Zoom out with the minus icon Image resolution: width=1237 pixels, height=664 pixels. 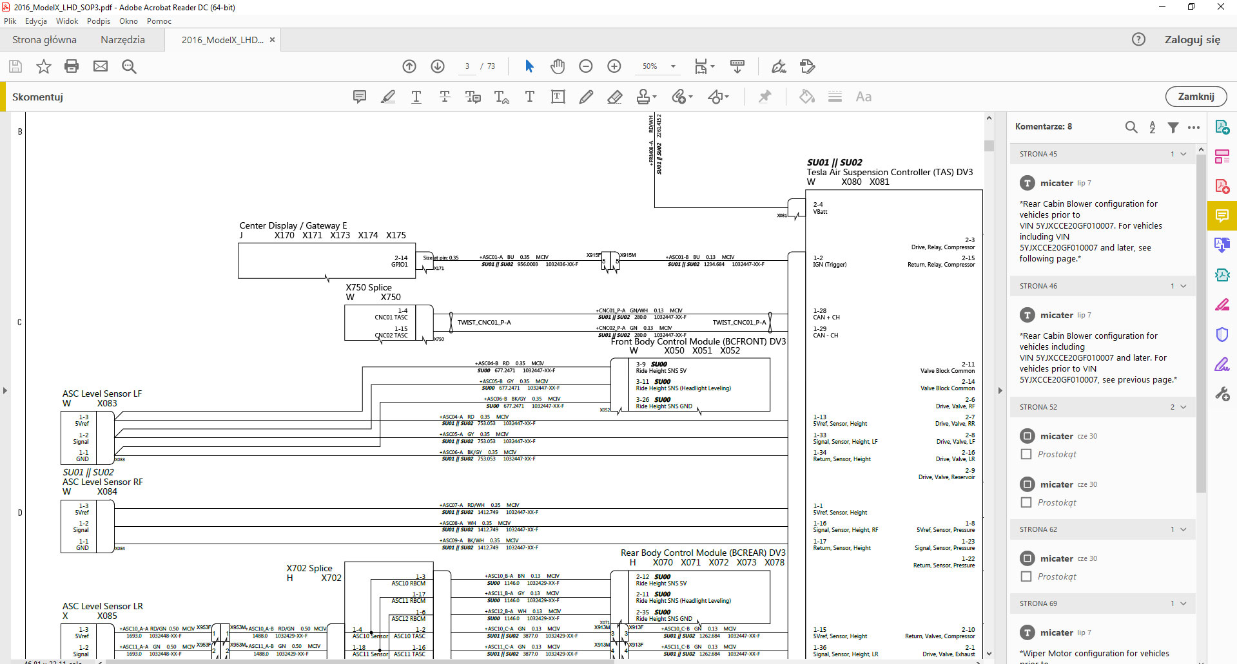586,66
